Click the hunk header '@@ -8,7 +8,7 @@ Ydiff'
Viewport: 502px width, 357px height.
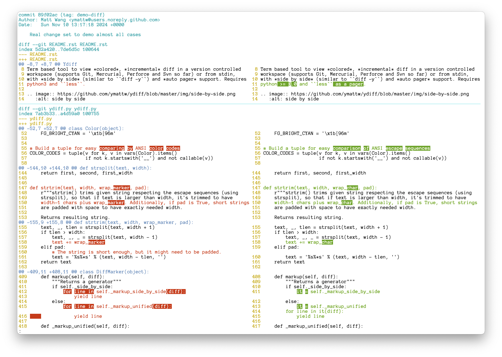pos(48,64)
